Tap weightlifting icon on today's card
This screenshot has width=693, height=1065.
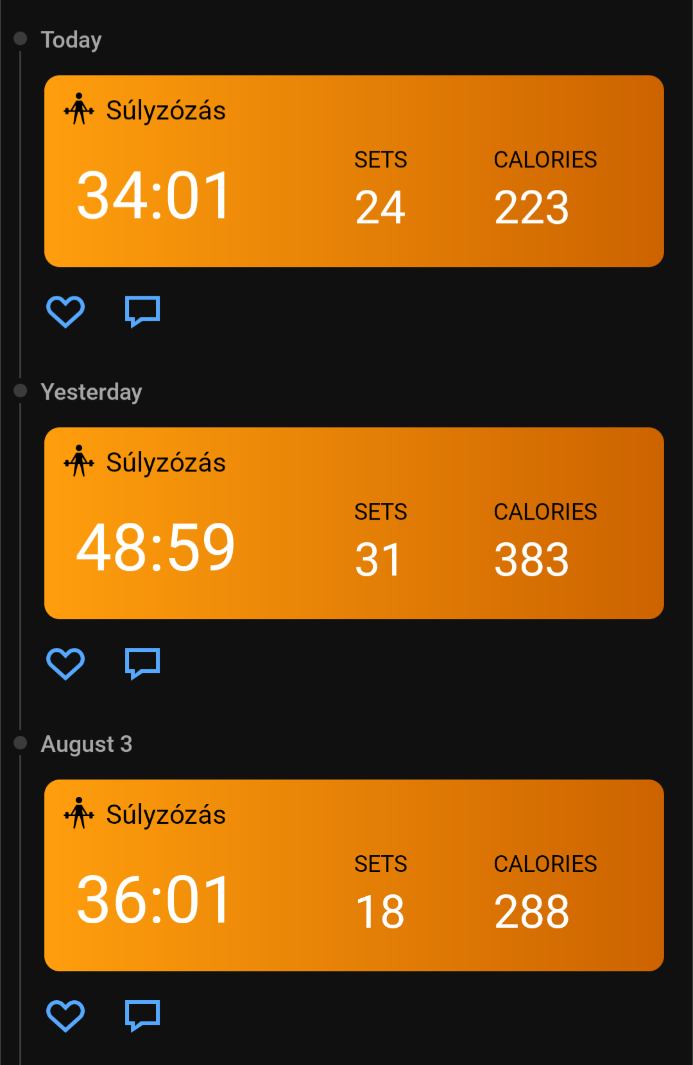(79, 109)
